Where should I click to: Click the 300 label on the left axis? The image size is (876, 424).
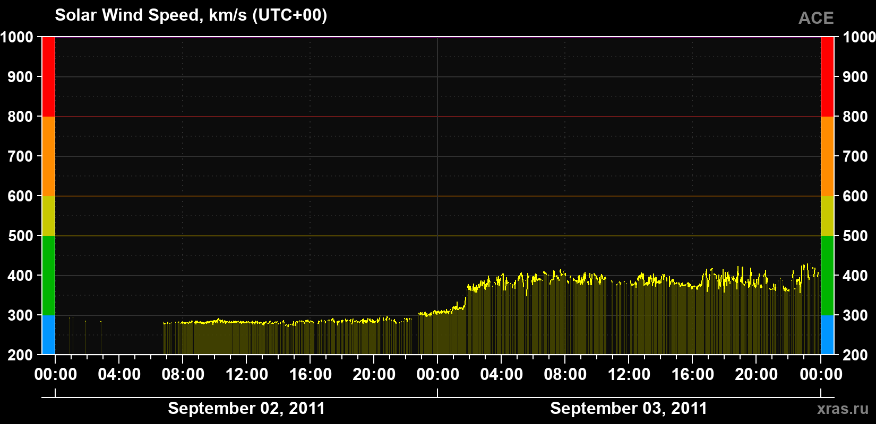pyautogui.click(x=20, y=315)
